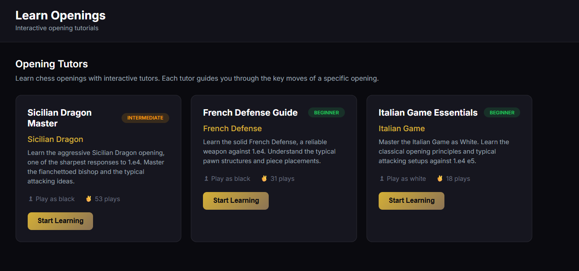Click the hand icon beside 18 plays
Viewport: 579px width, 271px height.
pos(440,179)
